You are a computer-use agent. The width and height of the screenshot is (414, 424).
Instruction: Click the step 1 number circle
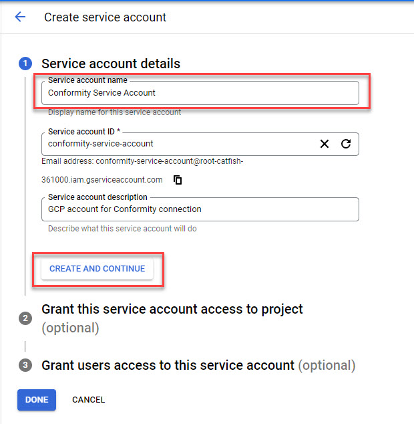point(25,64)
